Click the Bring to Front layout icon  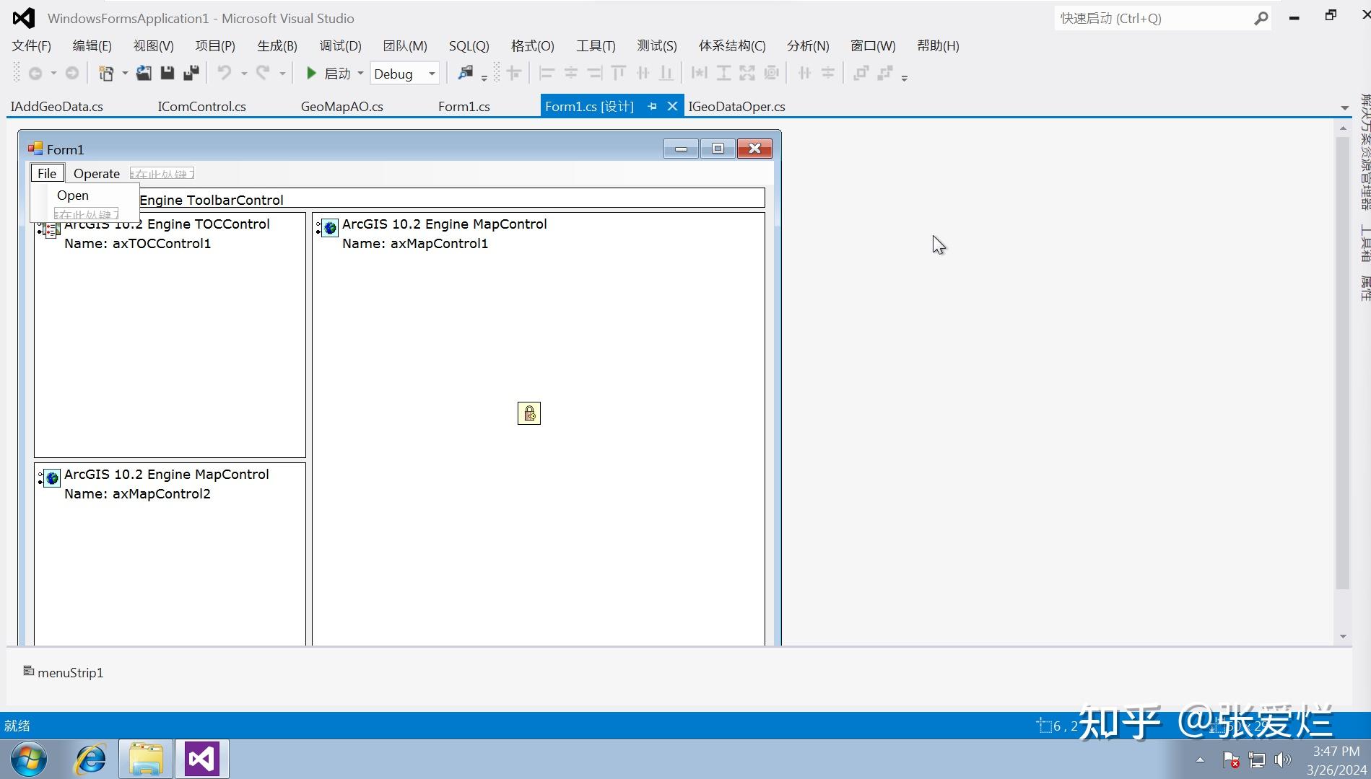point(861,74)
